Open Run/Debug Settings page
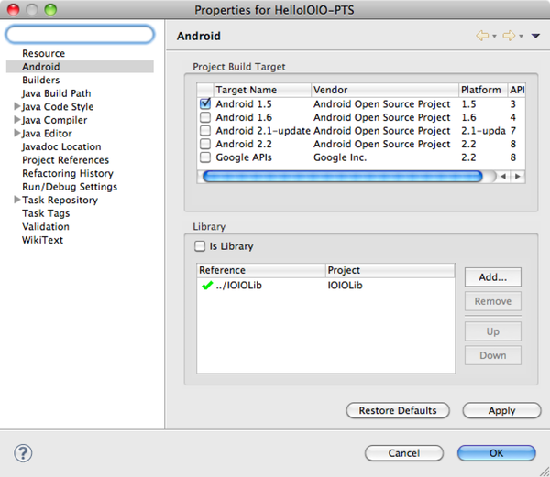 click(70, 187)
